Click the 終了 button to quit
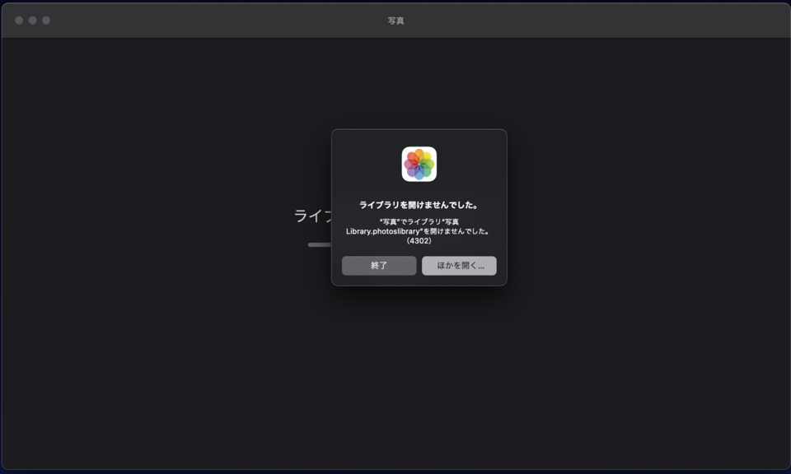791x474 pixels. tap(379, 266)
